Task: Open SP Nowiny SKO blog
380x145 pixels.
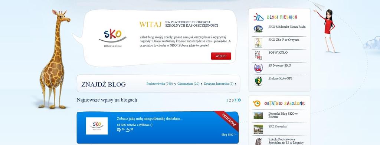Action: click(x=280, y=65)
